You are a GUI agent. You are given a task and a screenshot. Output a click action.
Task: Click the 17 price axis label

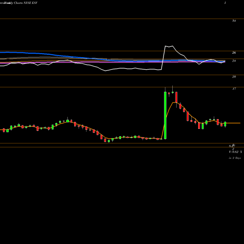(234, 89)
